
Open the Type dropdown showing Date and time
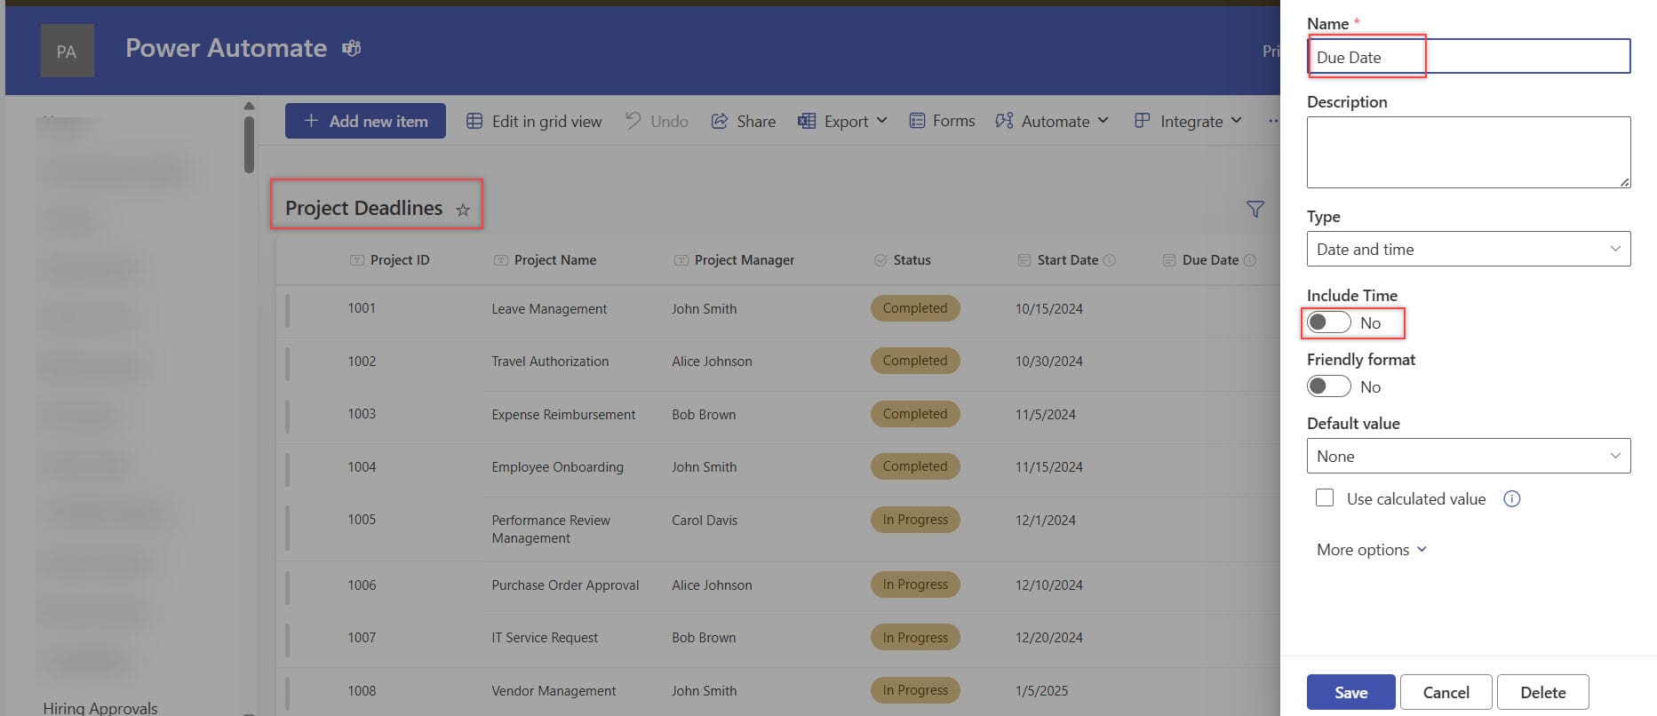[x=1469, y=249]
